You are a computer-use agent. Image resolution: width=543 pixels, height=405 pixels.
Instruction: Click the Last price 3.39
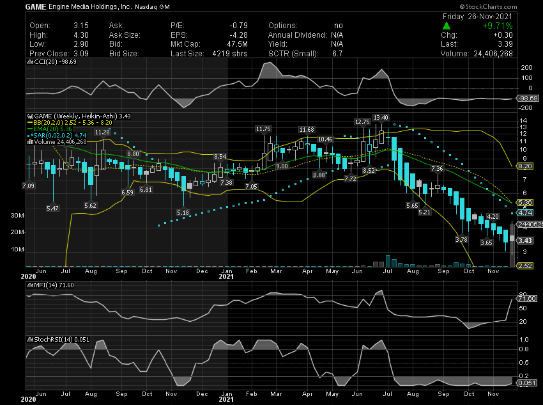click(x=505, y=44)
